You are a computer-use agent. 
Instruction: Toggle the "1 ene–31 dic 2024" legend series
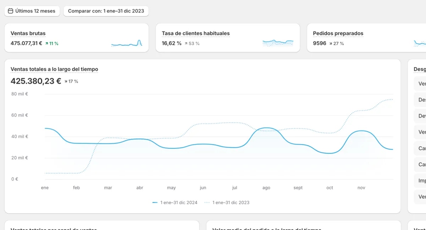coord(179,203)
